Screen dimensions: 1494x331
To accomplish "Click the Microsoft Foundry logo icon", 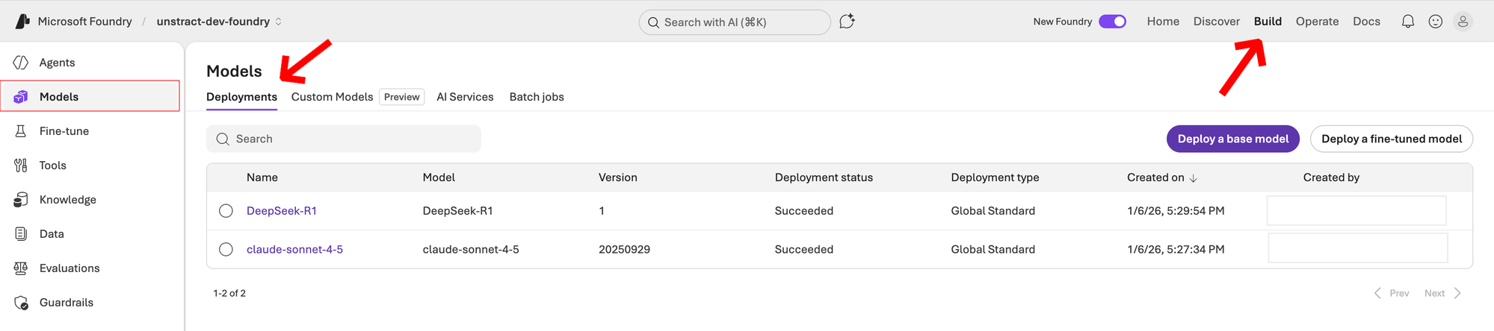I will [x=22, y=22].
